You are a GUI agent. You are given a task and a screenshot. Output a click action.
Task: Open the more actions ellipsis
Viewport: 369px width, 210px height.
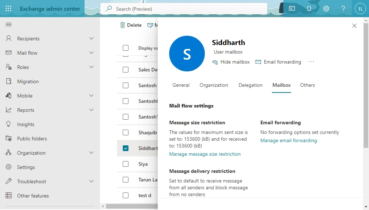pyautogui.click(x=311, y=62)
